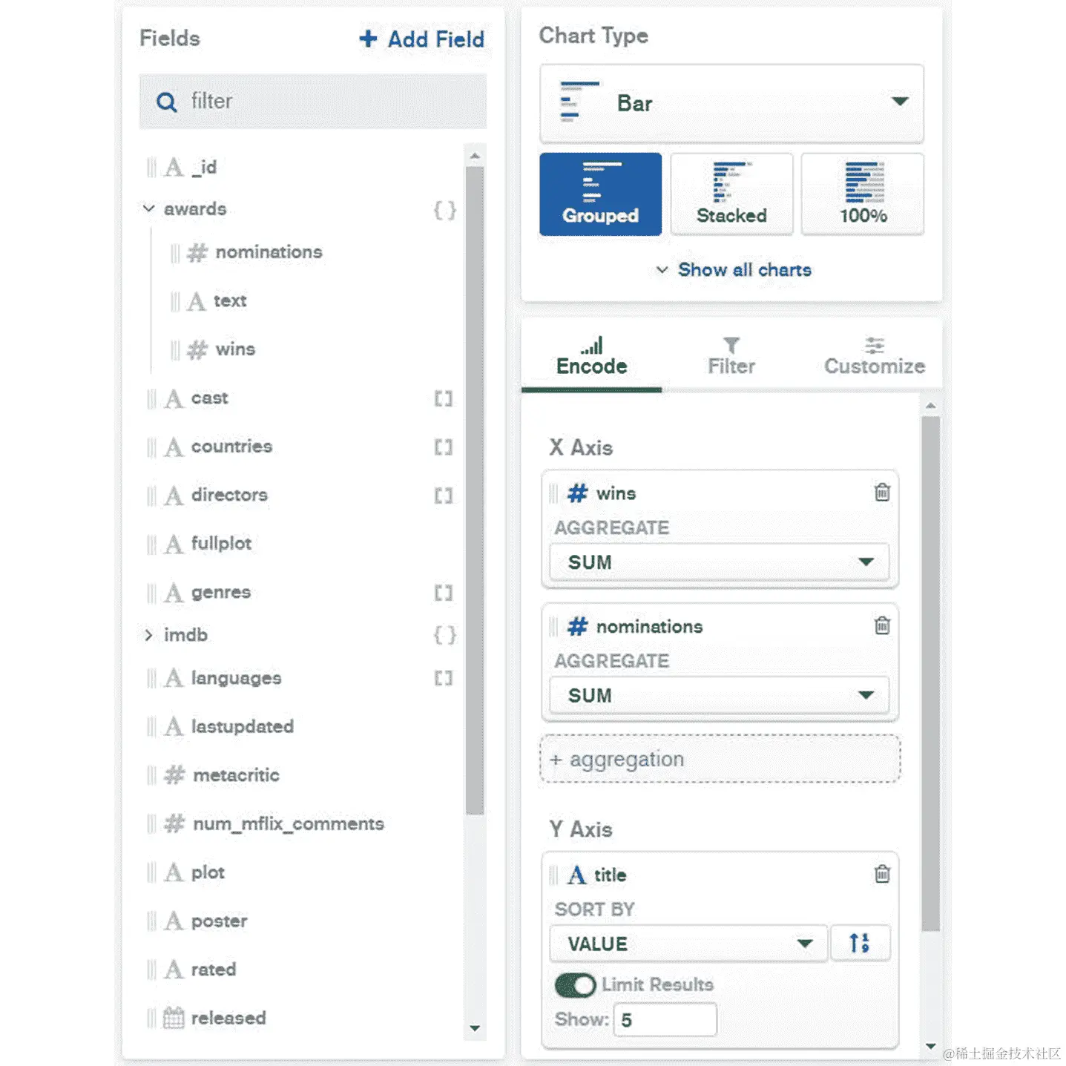Click the Fields list scrollbar thumb
This screenshot has height=1066, width=1066.
coord(475,491)
